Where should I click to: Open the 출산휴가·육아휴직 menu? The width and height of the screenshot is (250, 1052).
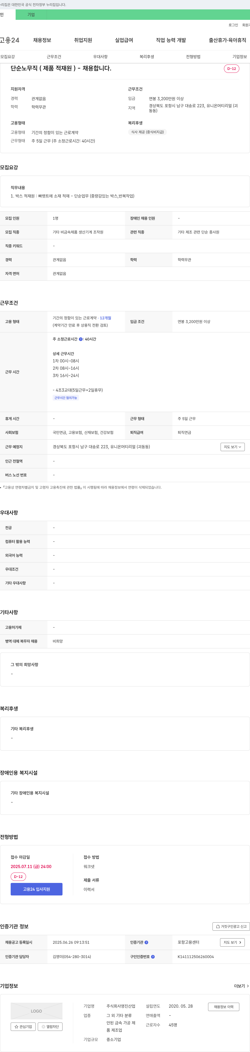point(228,40)
